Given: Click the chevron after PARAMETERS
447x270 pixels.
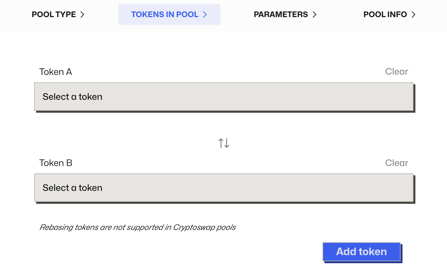Looking at the screenshot, I should (x=314, y=15).
